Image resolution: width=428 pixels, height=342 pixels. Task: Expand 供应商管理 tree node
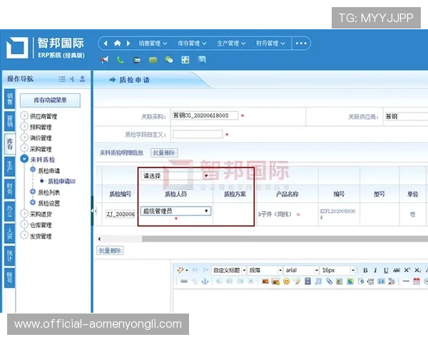(24, 115)
